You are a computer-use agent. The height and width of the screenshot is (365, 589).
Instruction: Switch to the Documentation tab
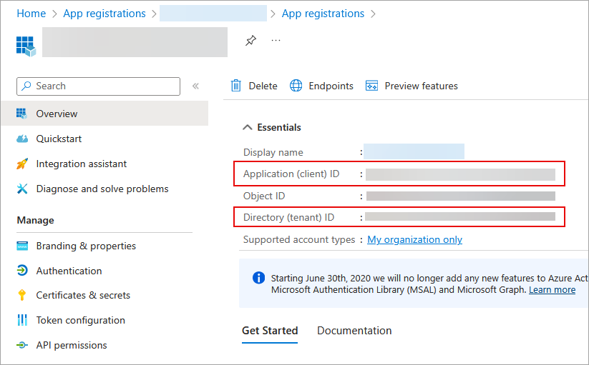[354, 331]
